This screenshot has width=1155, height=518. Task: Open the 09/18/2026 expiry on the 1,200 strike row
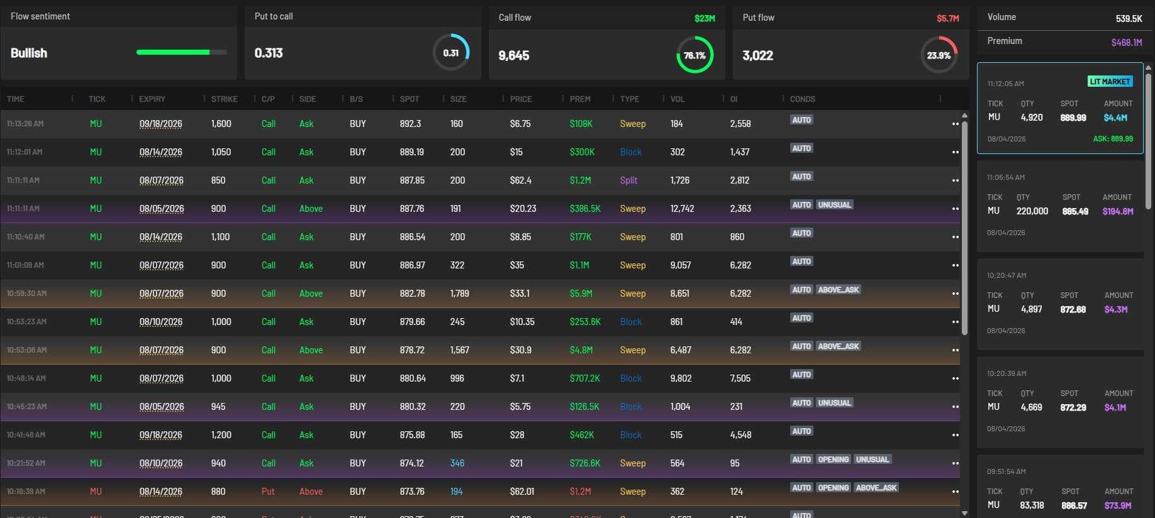pos(161,435)
